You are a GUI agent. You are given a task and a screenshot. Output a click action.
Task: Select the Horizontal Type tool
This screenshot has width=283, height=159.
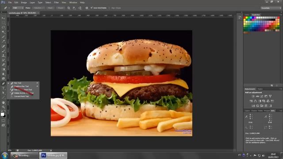(3, 88)
